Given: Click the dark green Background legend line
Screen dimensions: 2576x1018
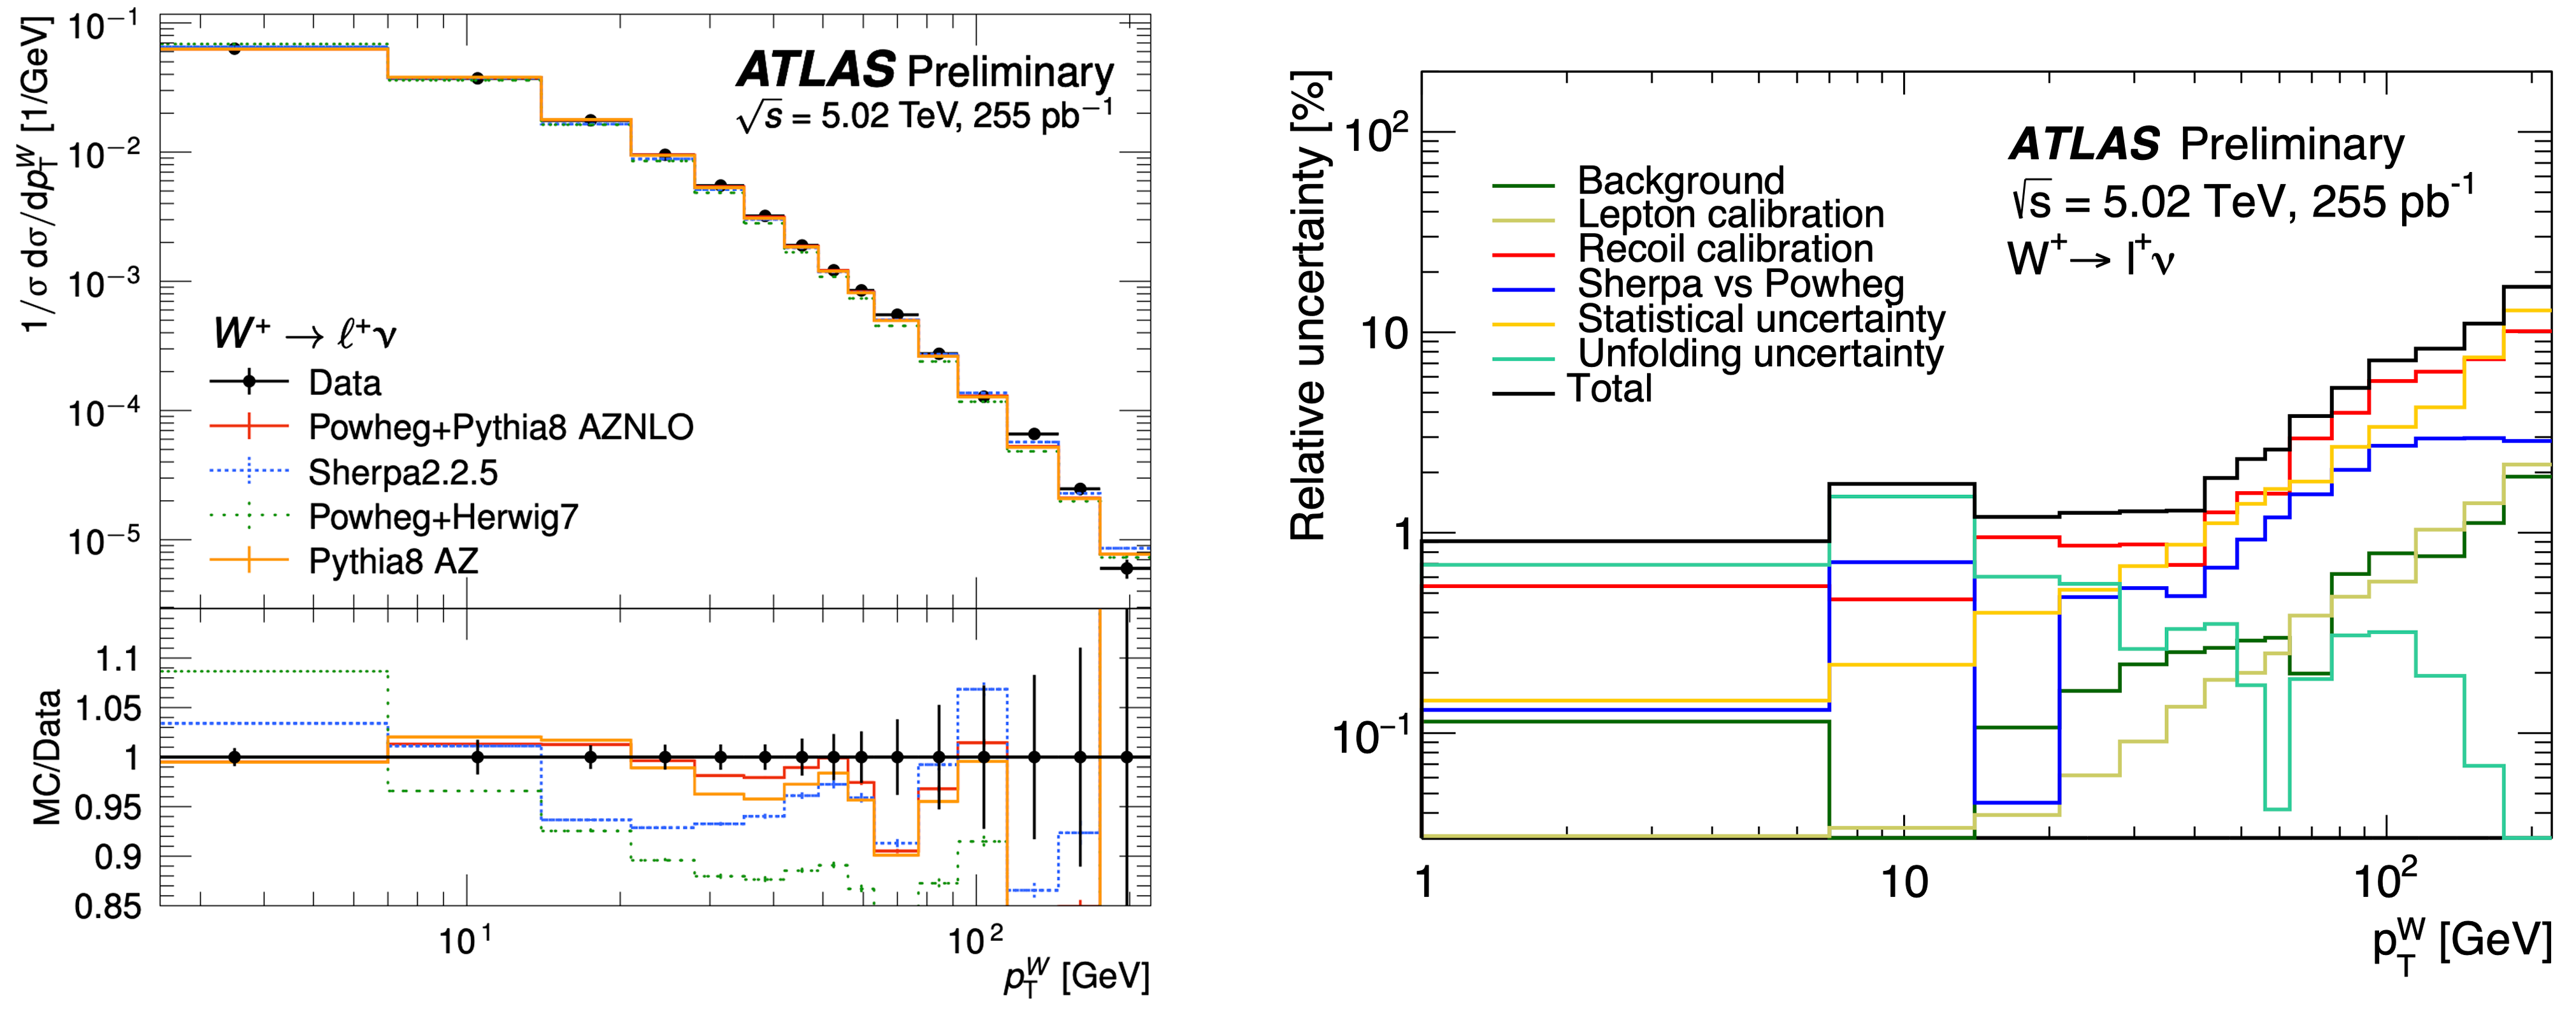Looking at the screenshot, I should click(1523, 186).
